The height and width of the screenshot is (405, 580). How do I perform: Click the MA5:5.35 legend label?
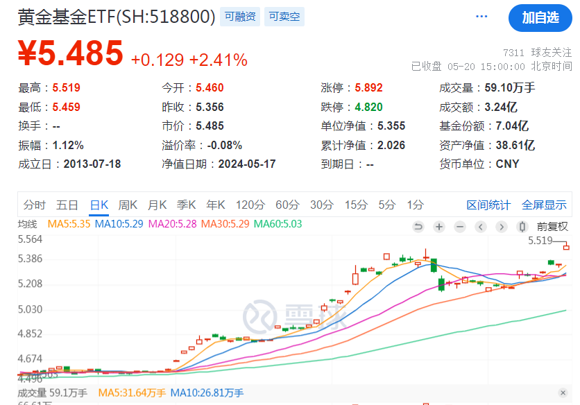(x=69, y=224)
